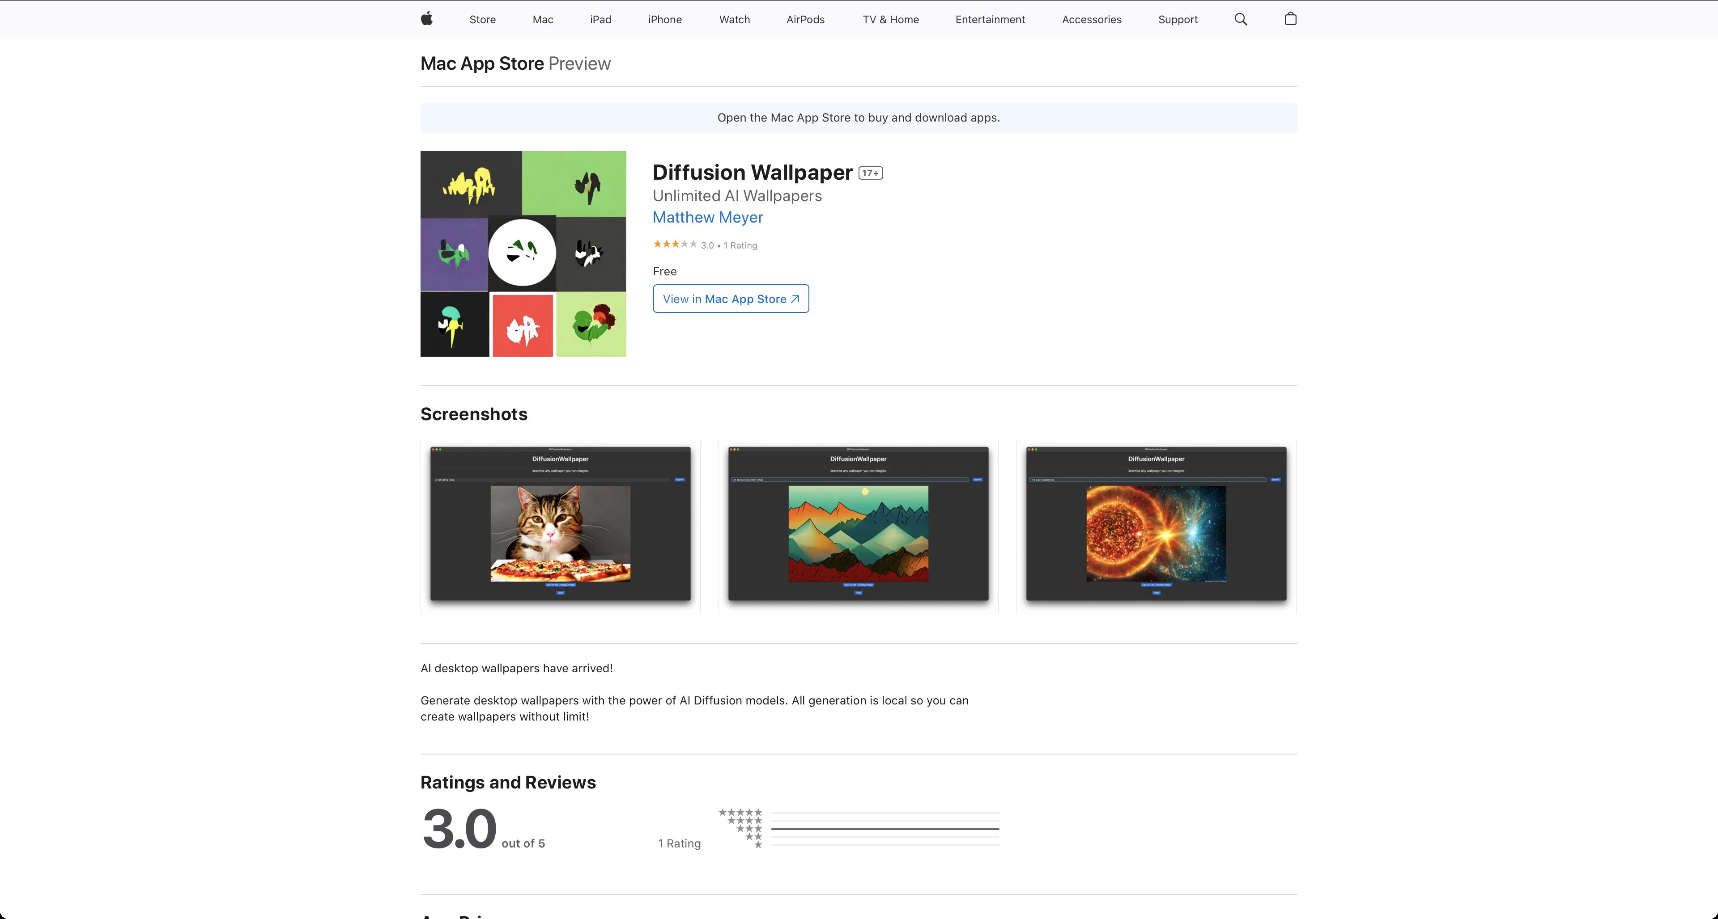Viewport: 1718px width, 919px height.
Task: Click the 17+ age rating badge
Action: point(870,173)
